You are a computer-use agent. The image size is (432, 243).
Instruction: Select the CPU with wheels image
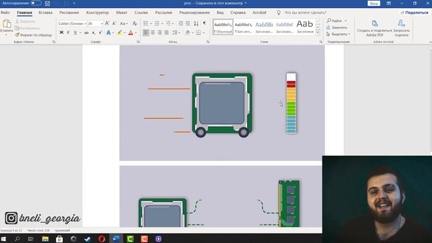pos(222,105)
